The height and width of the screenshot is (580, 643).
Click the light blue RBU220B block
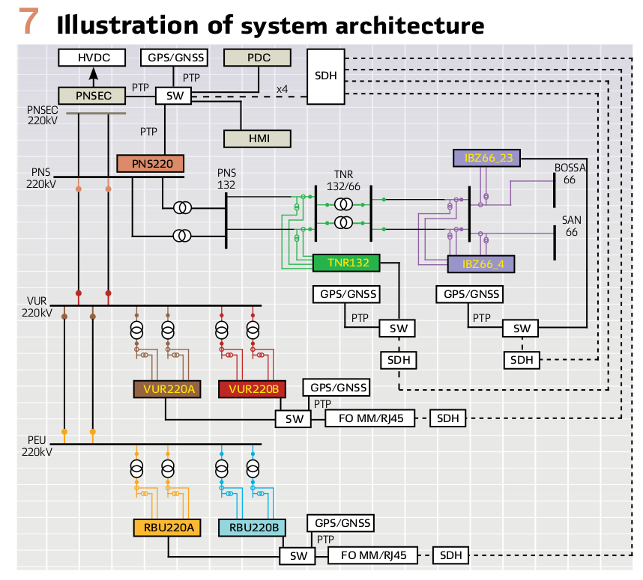252,527
